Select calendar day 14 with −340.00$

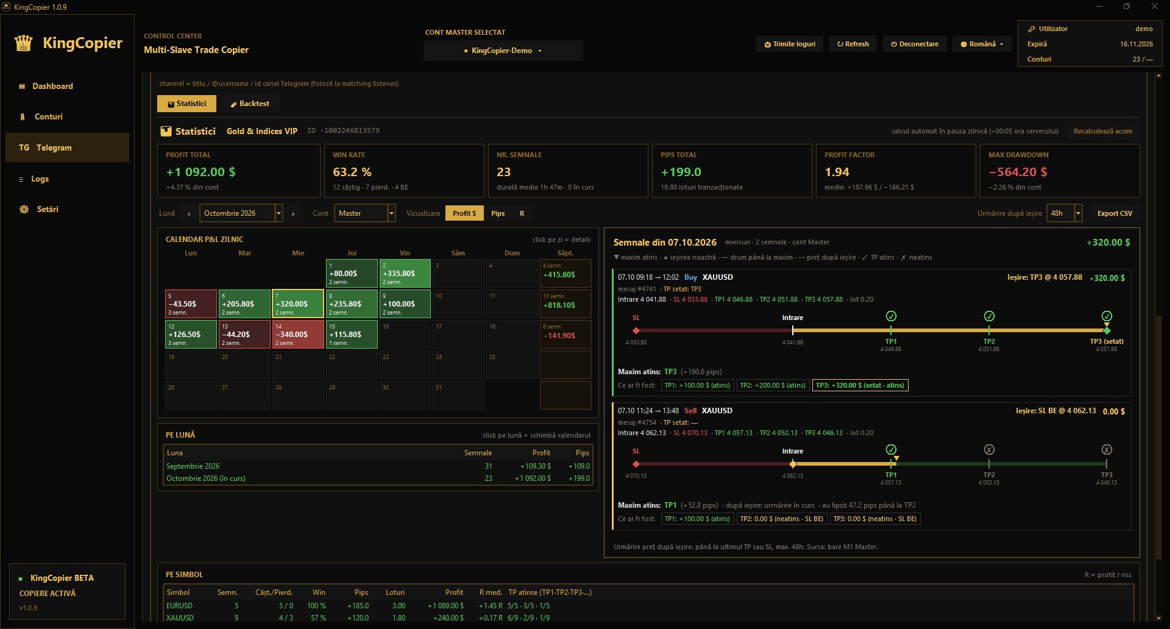click(x=298, y=334)
